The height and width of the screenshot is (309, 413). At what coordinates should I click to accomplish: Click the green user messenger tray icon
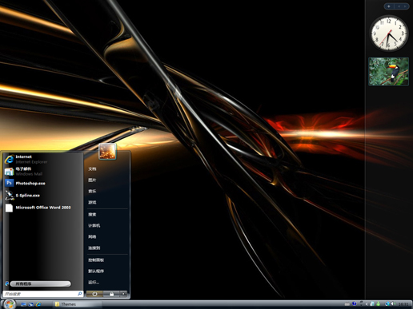(x=379, y=303)
